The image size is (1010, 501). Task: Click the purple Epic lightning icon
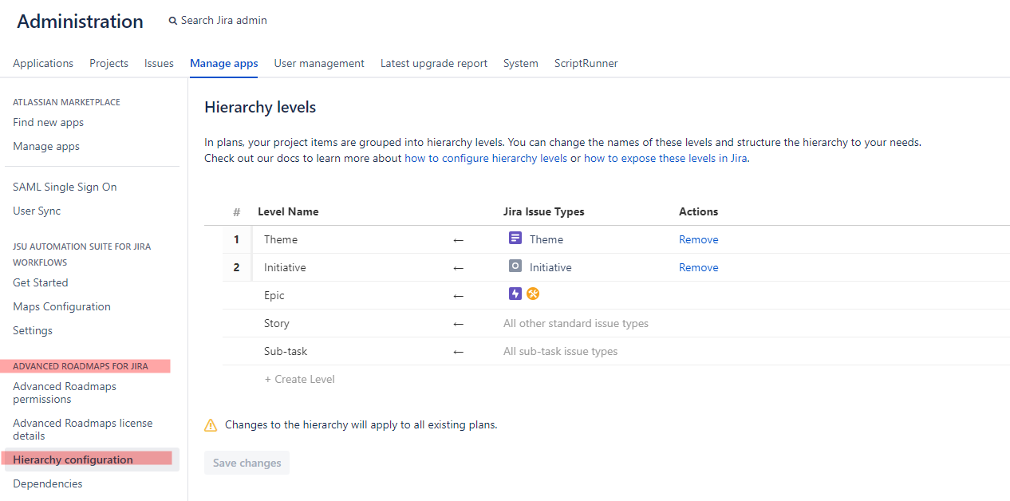point(515,294)
